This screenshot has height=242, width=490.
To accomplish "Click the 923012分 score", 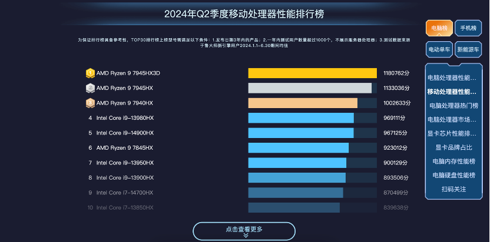I will click(395, 148).
